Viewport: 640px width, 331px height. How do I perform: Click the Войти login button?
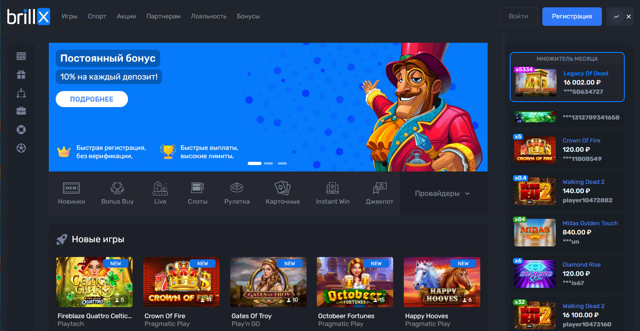[x=518, y=16]
